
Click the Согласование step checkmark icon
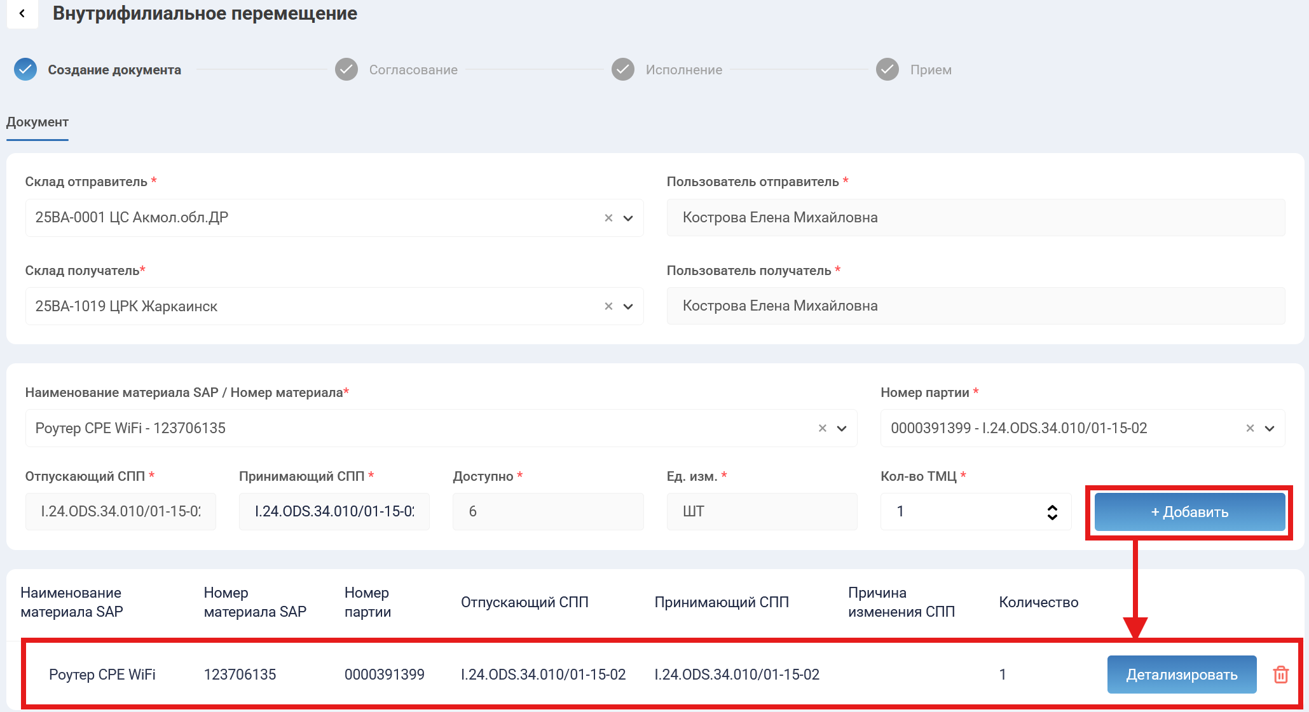346,69
